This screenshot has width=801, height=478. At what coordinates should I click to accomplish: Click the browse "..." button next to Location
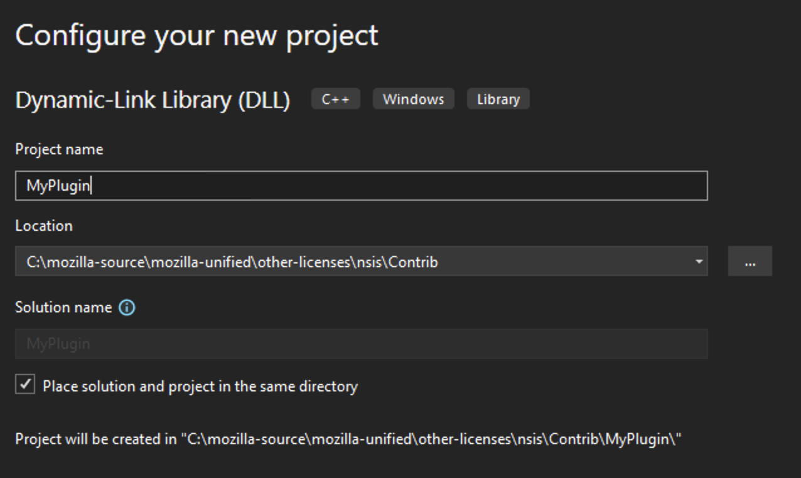[750, 261]
